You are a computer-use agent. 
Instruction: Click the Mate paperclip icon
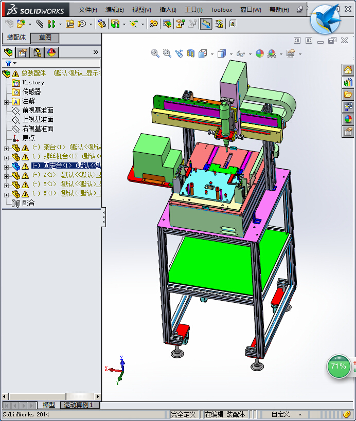click(40, 24)
